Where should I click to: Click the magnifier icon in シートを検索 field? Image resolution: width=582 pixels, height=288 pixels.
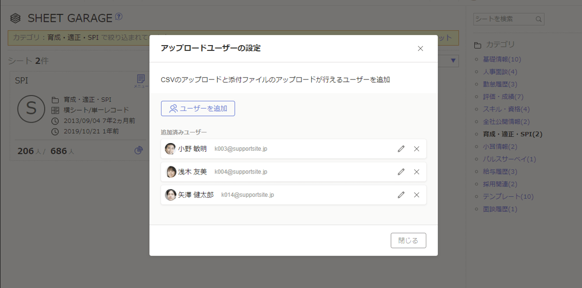tap(538, 19)
